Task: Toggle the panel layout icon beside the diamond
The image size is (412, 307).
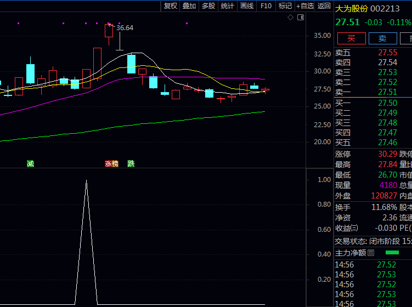Action: click(x=300, y=18)
